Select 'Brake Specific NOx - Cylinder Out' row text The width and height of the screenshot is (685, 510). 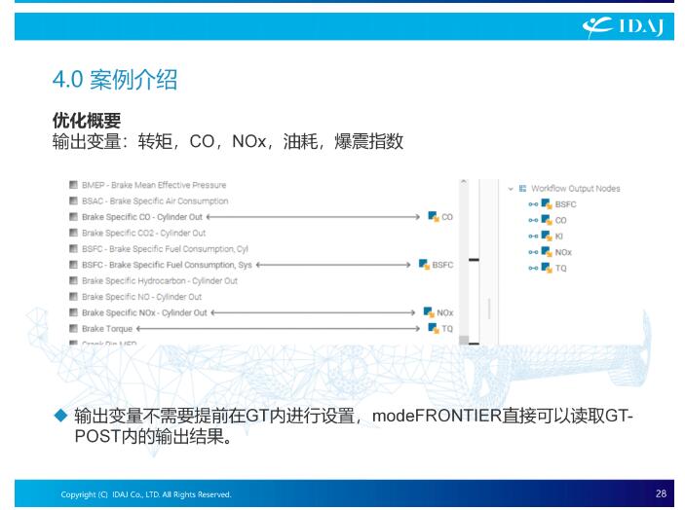tap(144, 312)
